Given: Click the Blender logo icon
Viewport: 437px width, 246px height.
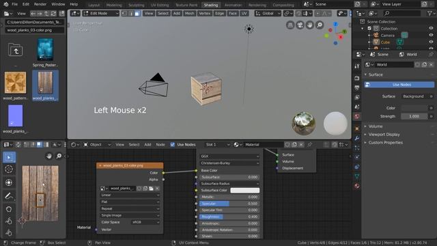Looking at the screenshot, I should (6, 4).
